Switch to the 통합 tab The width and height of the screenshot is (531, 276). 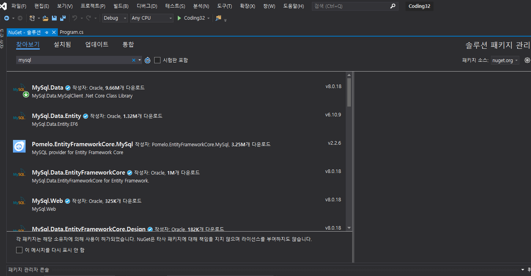[x=128, y=44]
